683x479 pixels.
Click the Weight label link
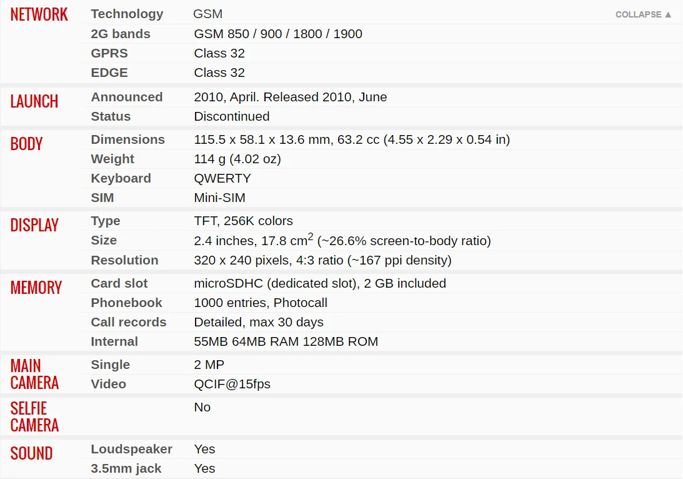[112, 159]
